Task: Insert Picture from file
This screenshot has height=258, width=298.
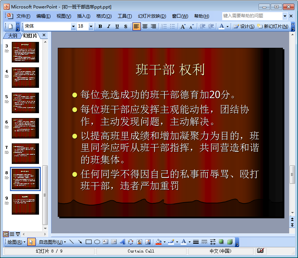Action: click(x=148, y=242)
